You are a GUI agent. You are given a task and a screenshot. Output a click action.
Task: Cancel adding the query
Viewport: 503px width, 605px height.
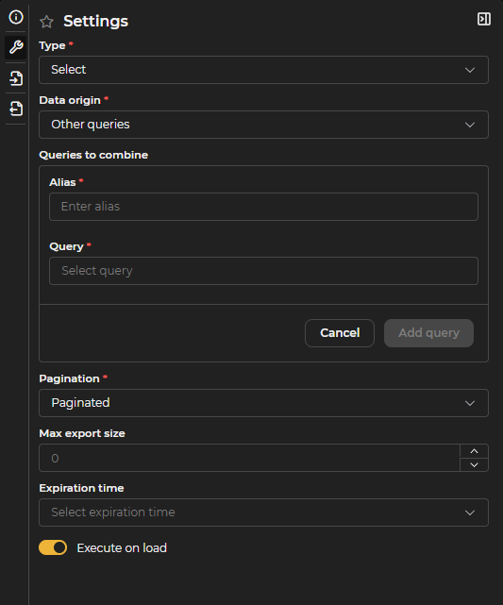click(x=340, y=333)
